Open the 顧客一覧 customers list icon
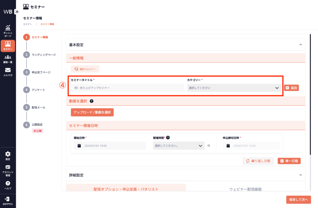This screenshot has width=318, height=208. point(8,58)
